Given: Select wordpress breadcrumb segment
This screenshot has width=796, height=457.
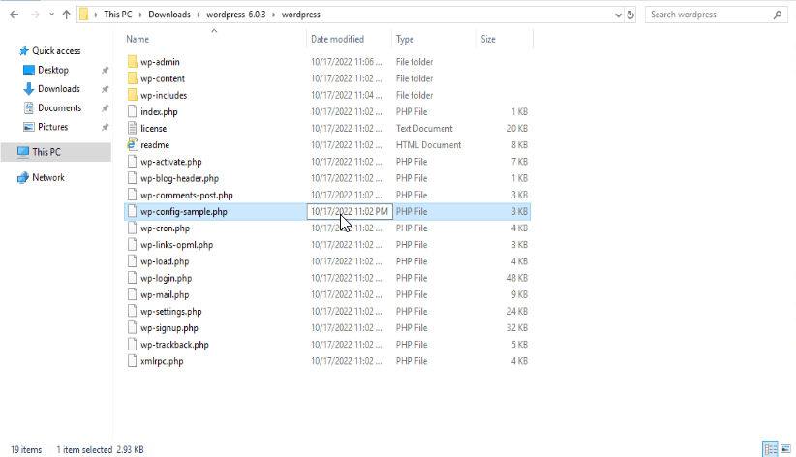Looking at the screenshot, I should 301,15.
